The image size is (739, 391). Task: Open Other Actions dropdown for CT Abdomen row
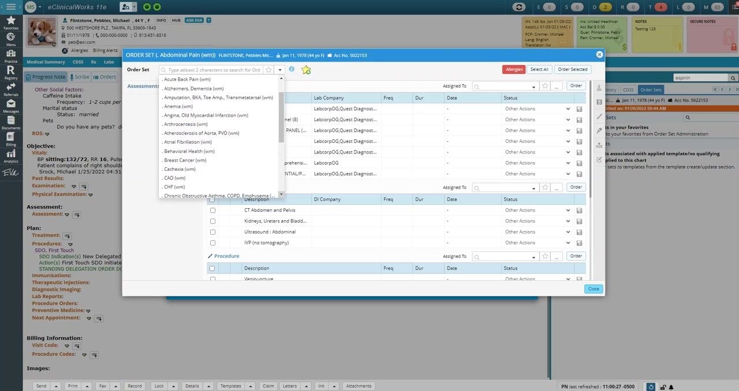coord(568,210)
